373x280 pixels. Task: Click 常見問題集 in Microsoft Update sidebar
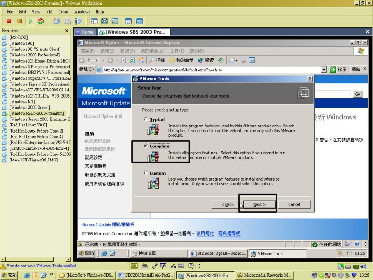pyautogui.click(x=96, y=166)
